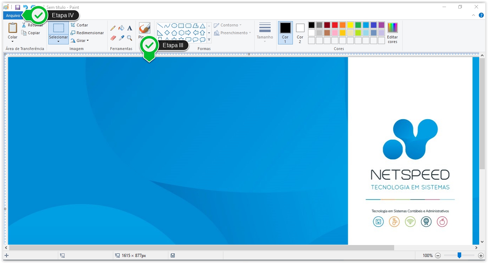The height and width of the screenshot is (263, 488).
Task: Choose the Polygon shape
Action: click(195, 26)
